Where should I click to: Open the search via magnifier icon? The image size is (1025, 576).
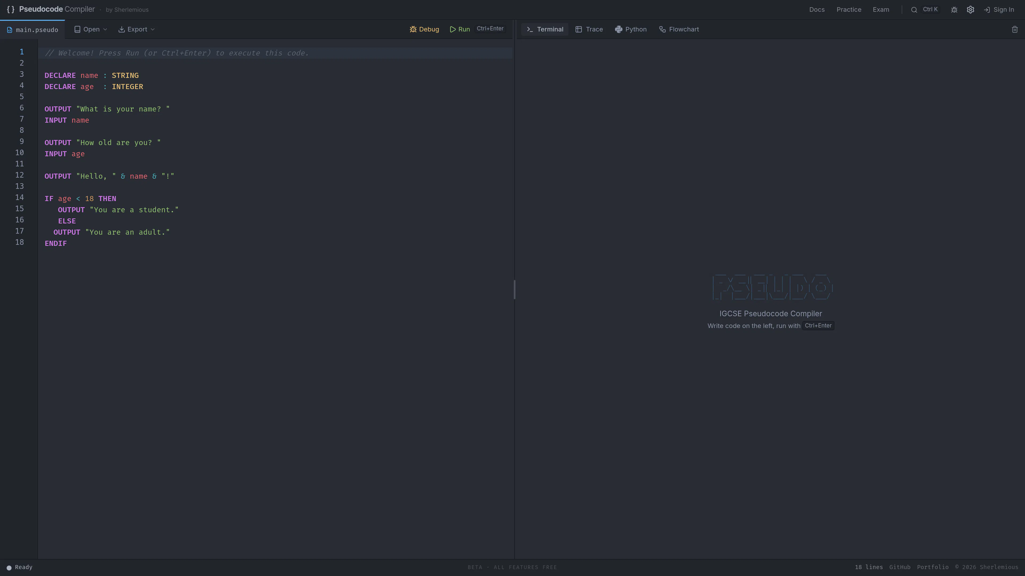pos(914,10)
